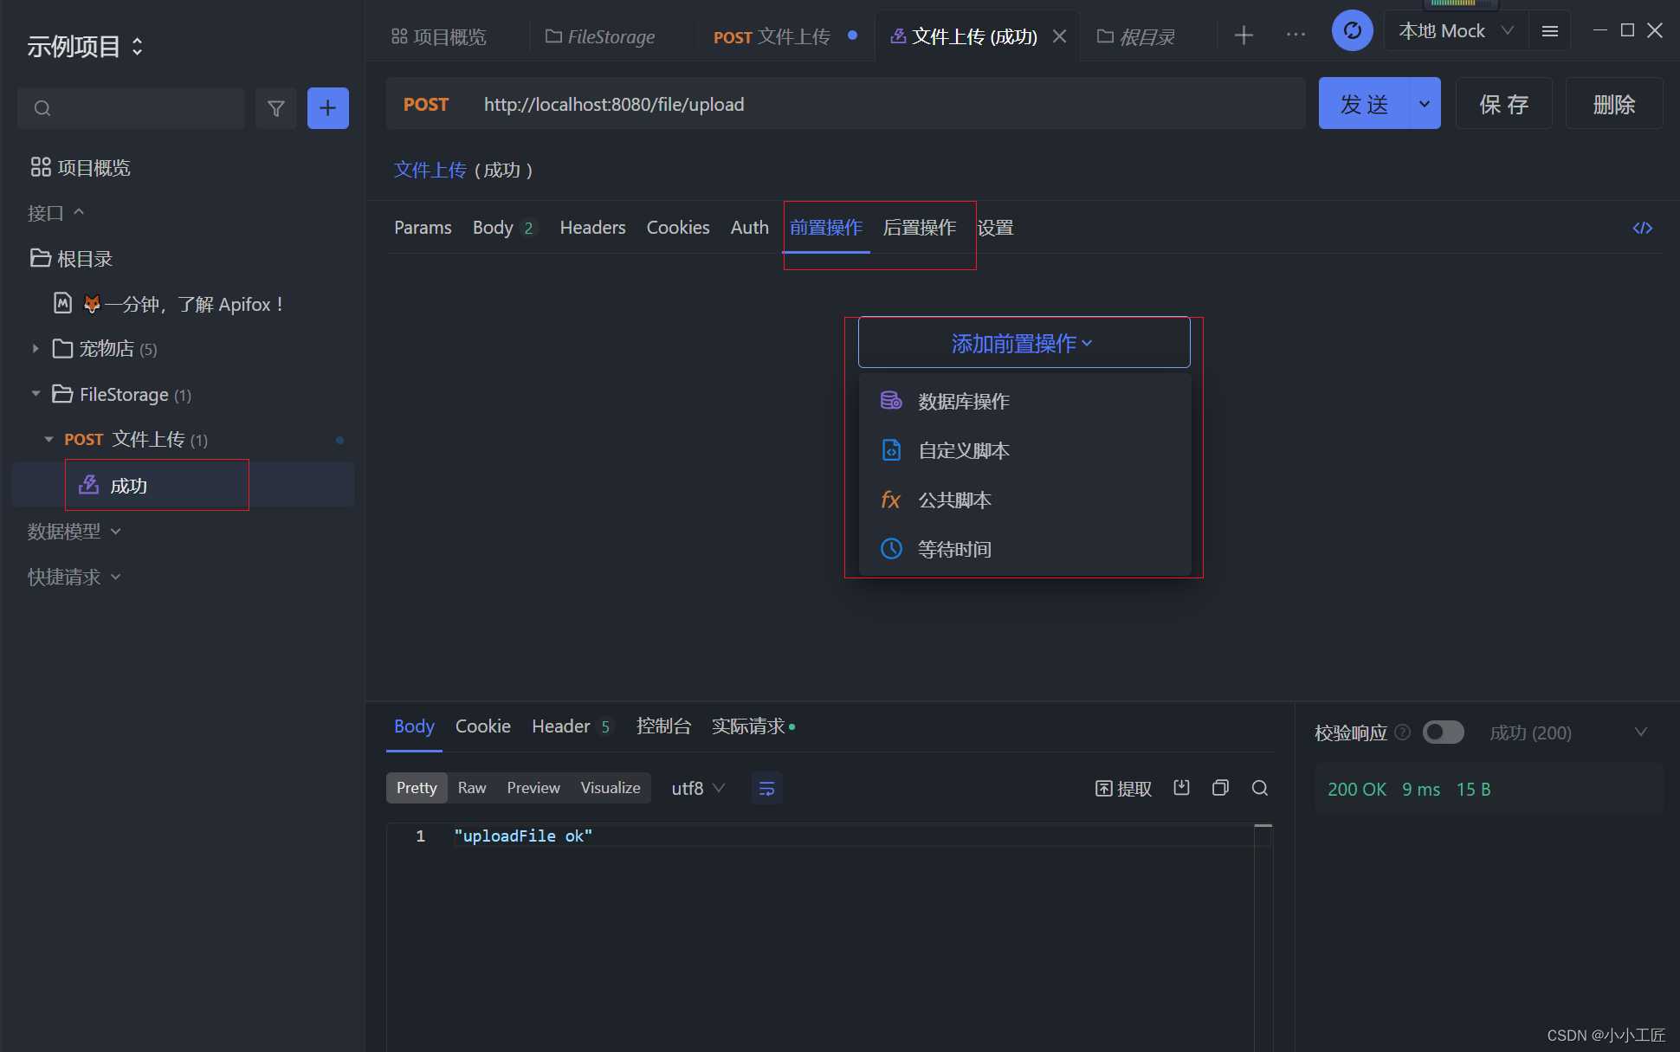Close the 文件上传 (成功) tab

pos(1059,35)
